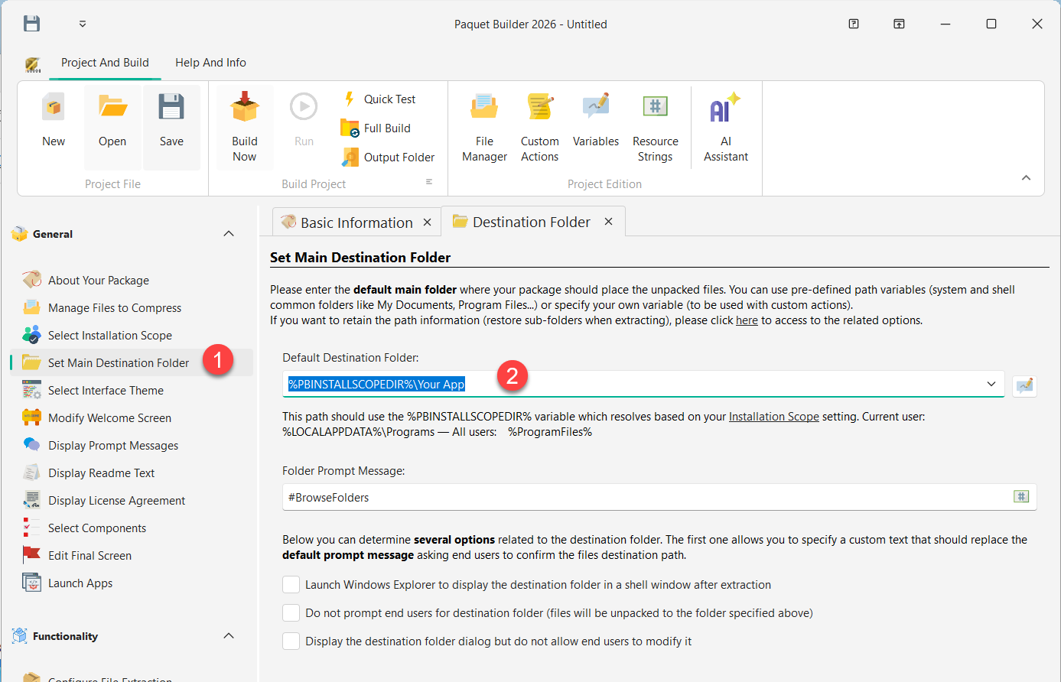Screen dimensions: 1061x682
Task: Open the Help And Info ribbon tab
Action: (x=210, y=63)
